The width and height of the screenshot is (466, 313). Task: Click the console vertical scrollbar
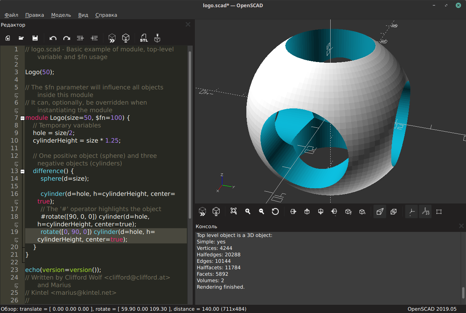(x=463, y=293)
